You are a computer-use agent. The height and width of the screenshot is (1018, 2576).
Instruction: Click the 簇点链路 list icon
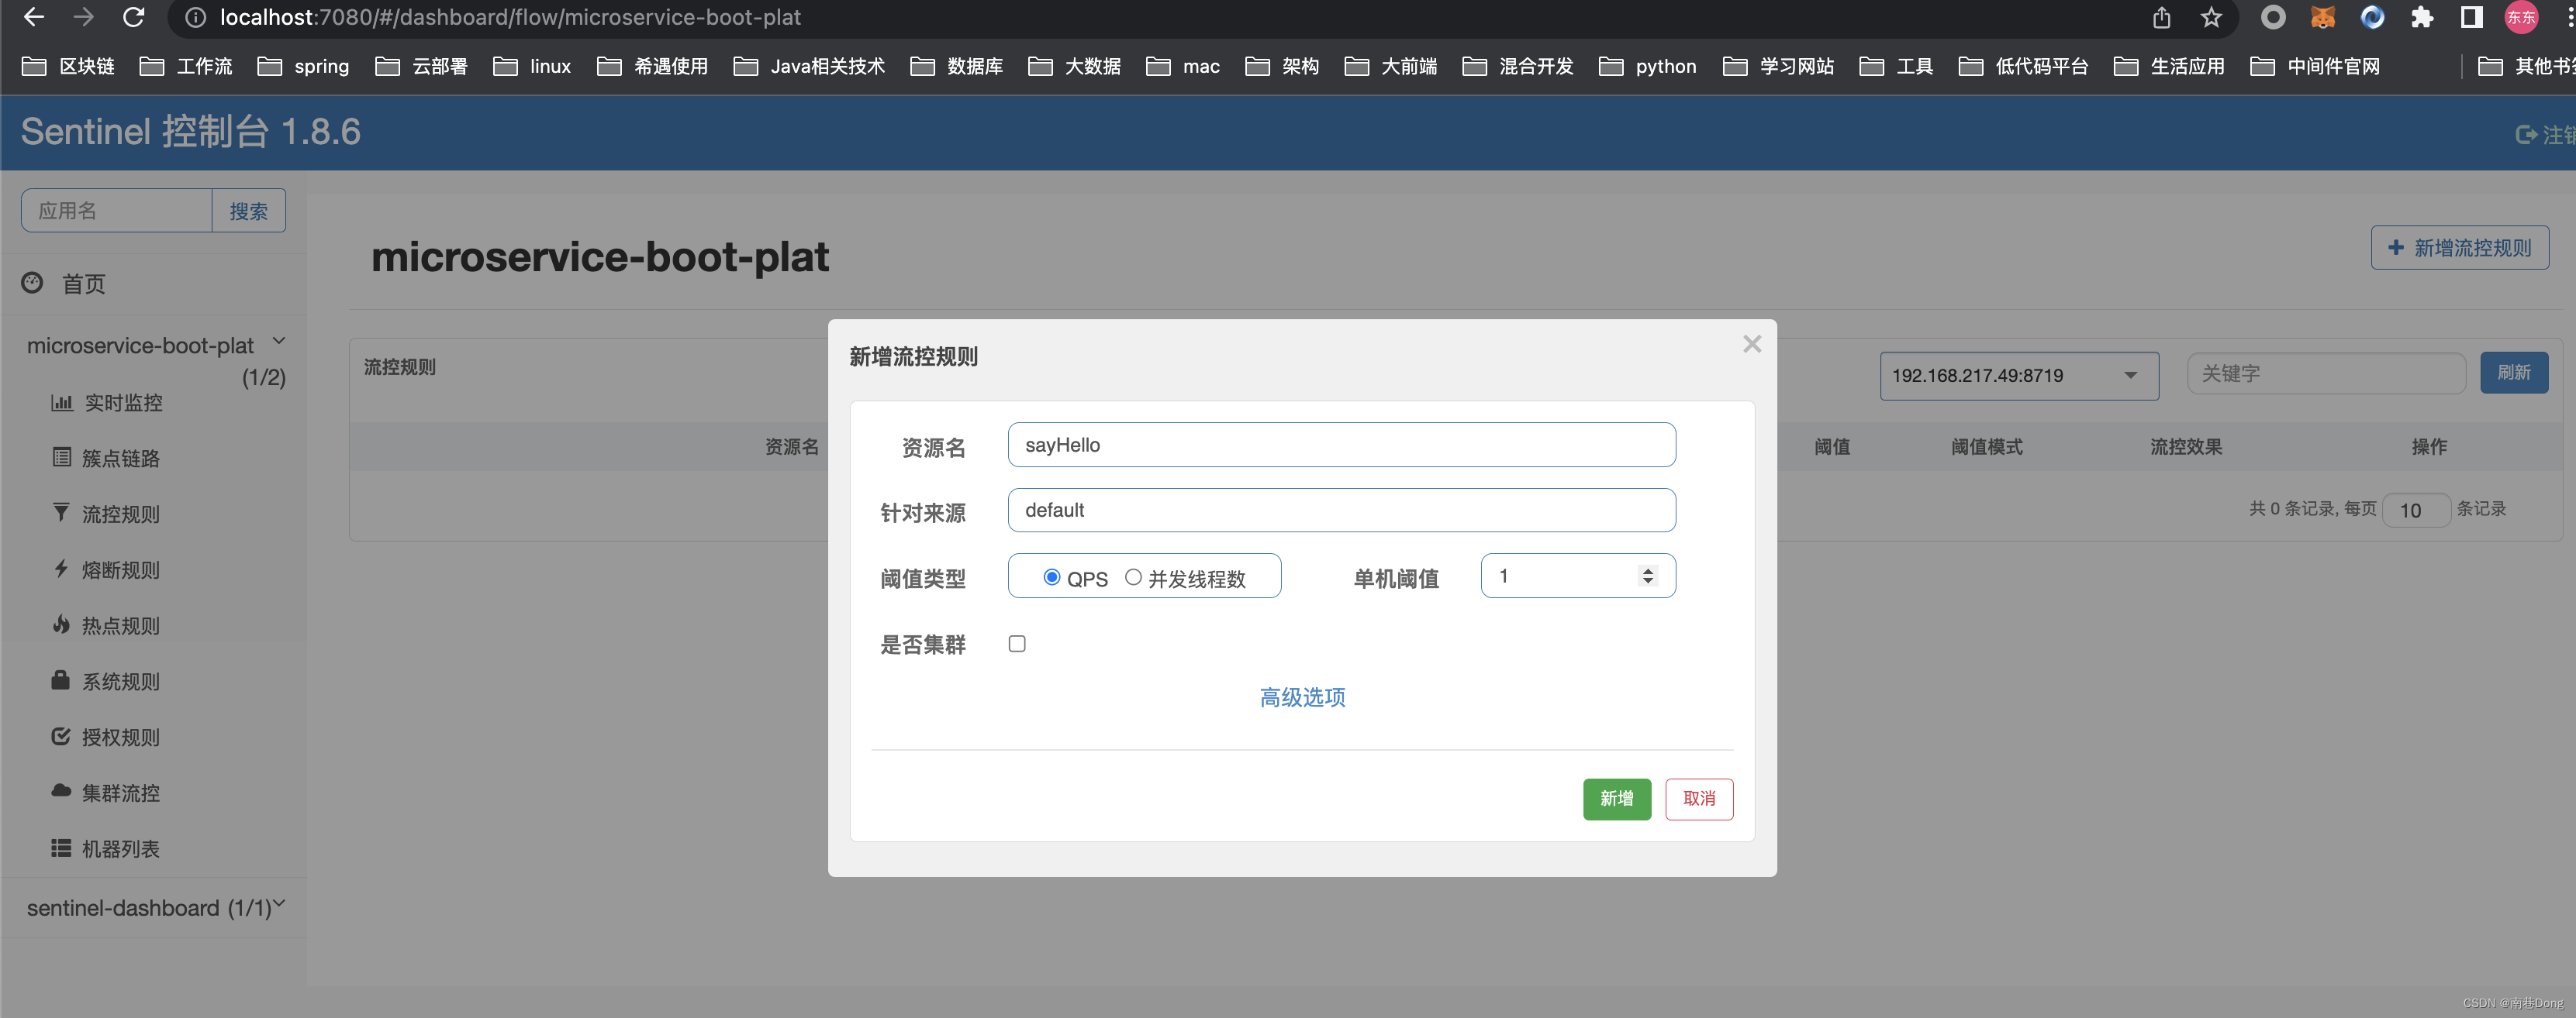62,458
